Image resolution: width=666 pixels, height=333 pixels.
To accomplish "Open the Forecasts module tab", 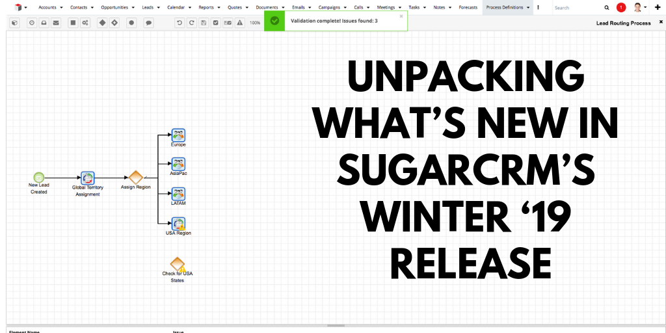I will coord(468,7).
